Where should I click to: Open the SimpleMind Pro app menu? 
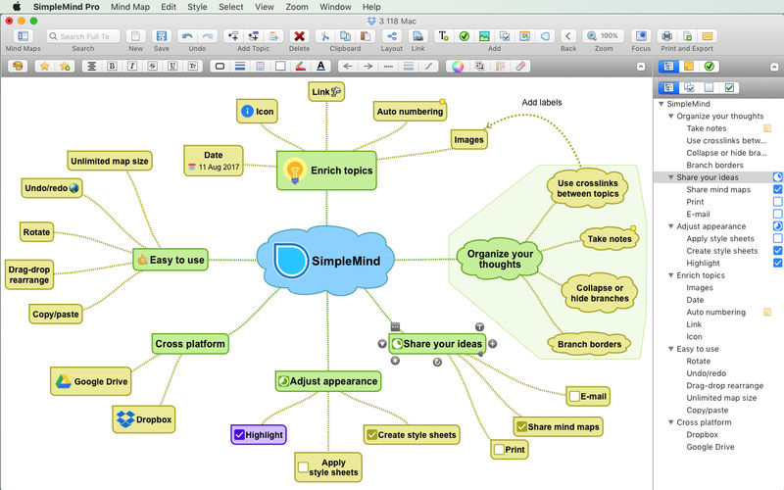67,7
